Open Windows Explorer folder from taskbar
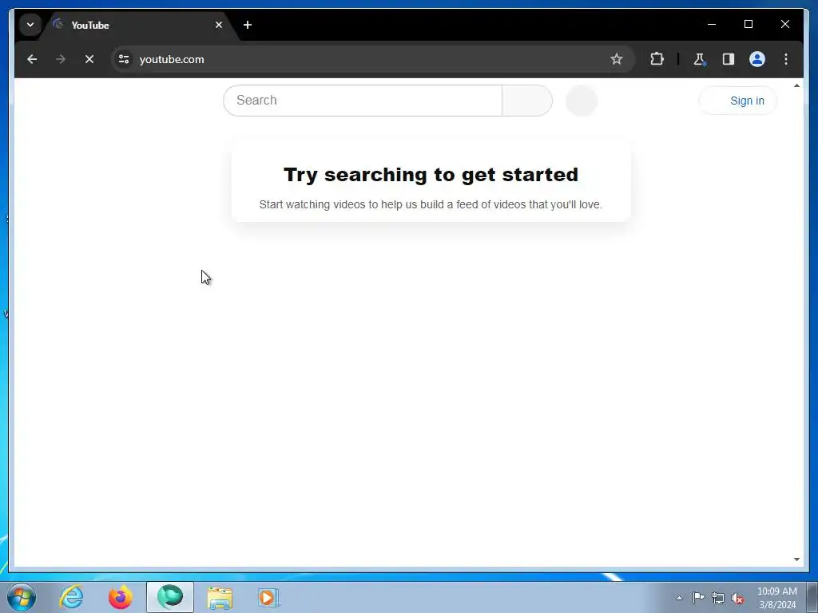Viewport: 818px width, 613px height. 220,597
